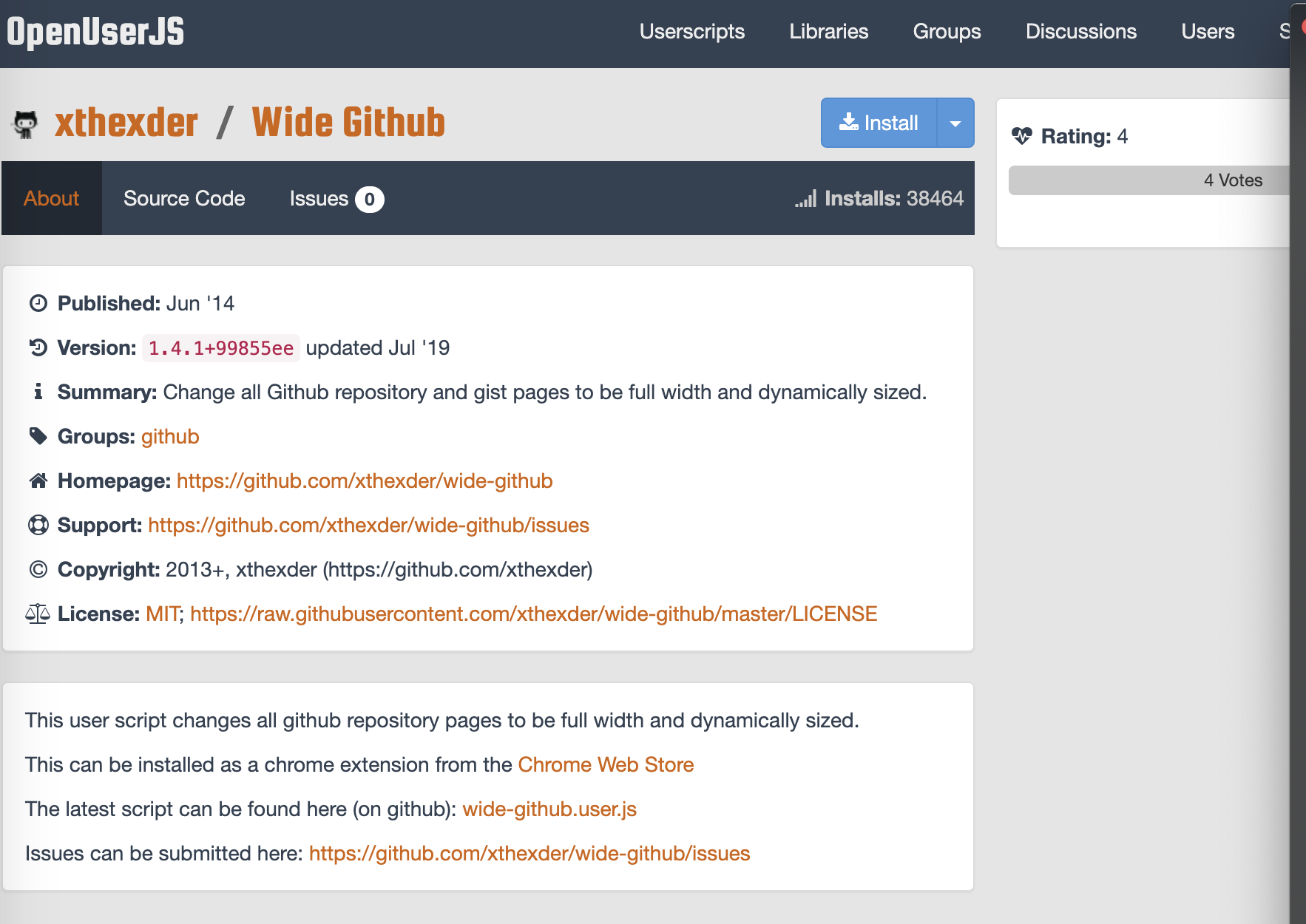The image size is (1306, 924).
Task: Click the Copyright symbol icon
Action: point(38,569)
